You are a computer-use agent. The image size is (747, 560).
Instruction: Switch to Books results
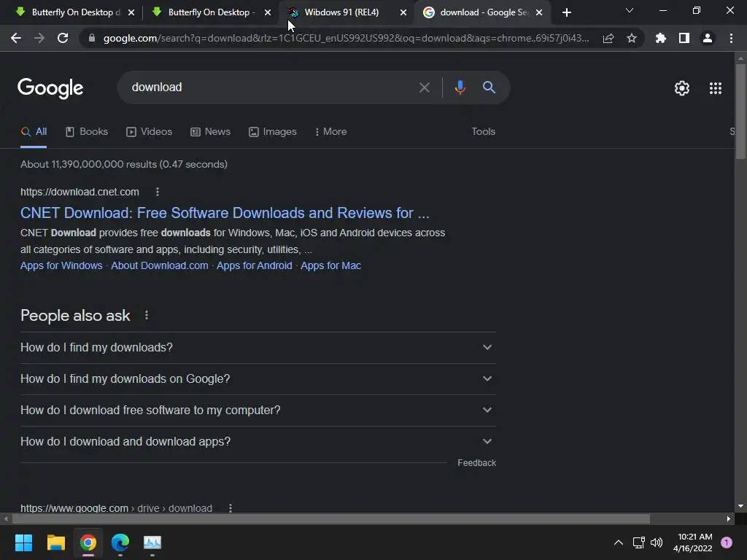click(87, 132)
